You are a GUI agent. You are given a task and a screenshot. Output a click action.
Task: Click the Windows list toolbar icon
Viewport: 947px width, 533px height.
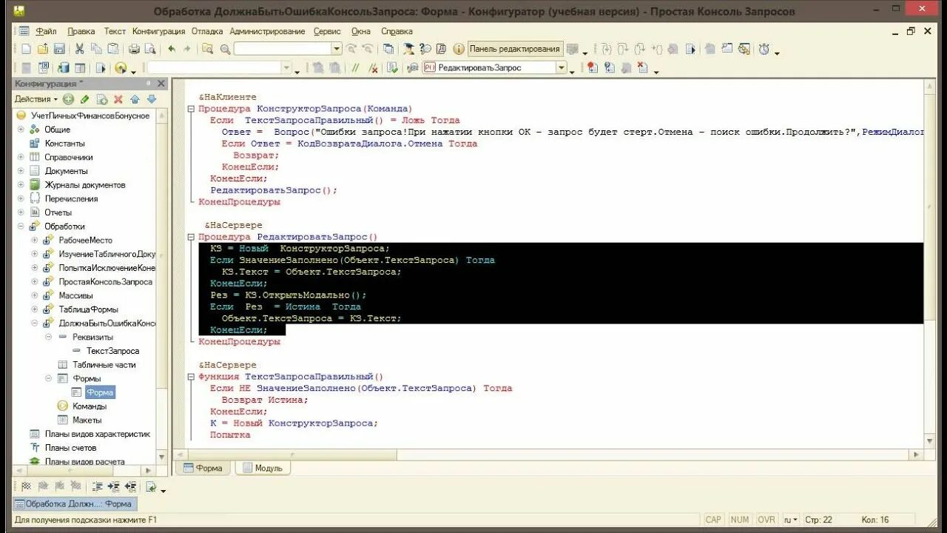[388, 49]
